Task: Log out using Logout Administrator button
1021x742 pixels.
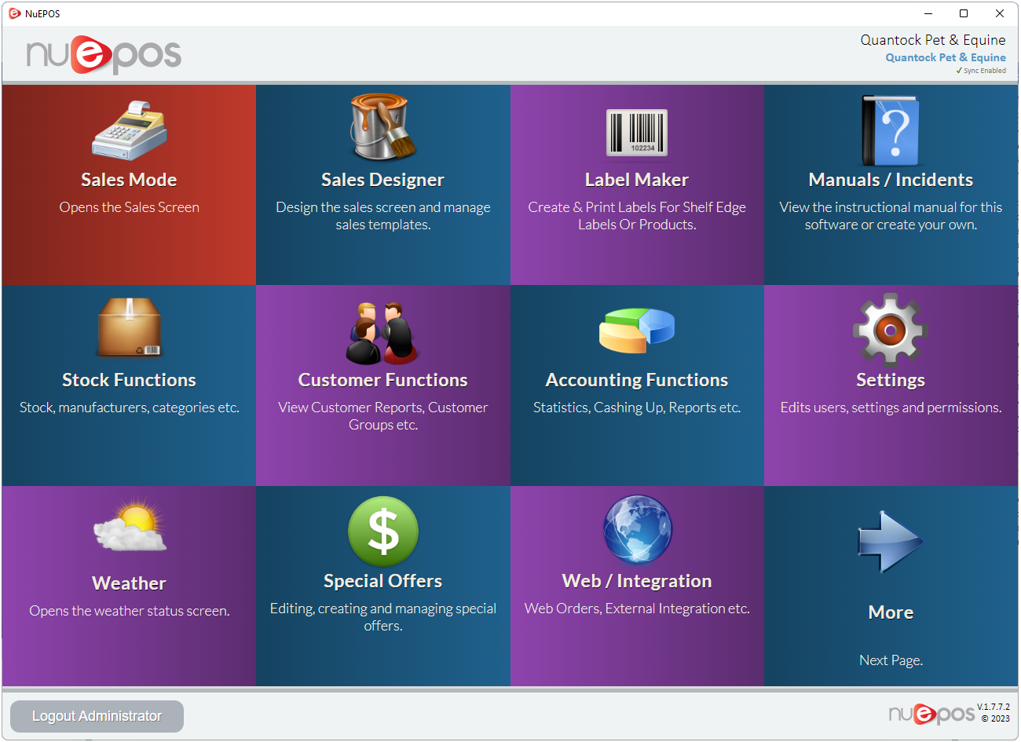Action: pyautogui.click(x=97, y=716)
